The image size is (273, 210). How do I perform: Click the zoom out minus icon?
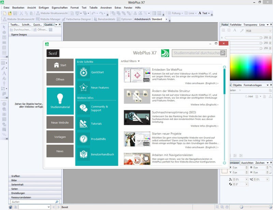242,207
